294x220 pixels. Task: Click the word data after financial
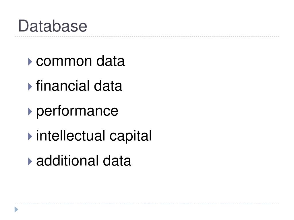point(108,86)
